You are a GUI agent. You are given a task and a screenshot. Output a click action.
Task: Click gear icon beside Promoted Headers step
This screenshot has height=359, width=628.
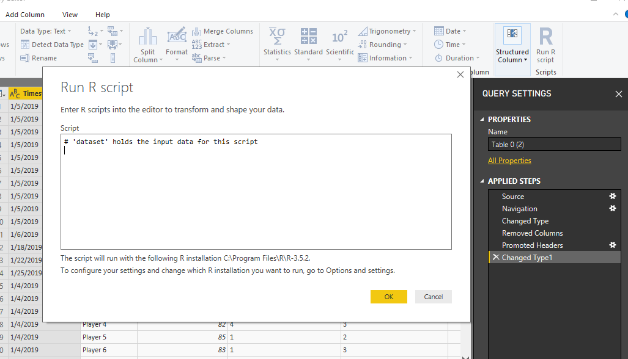pos(612,245)
